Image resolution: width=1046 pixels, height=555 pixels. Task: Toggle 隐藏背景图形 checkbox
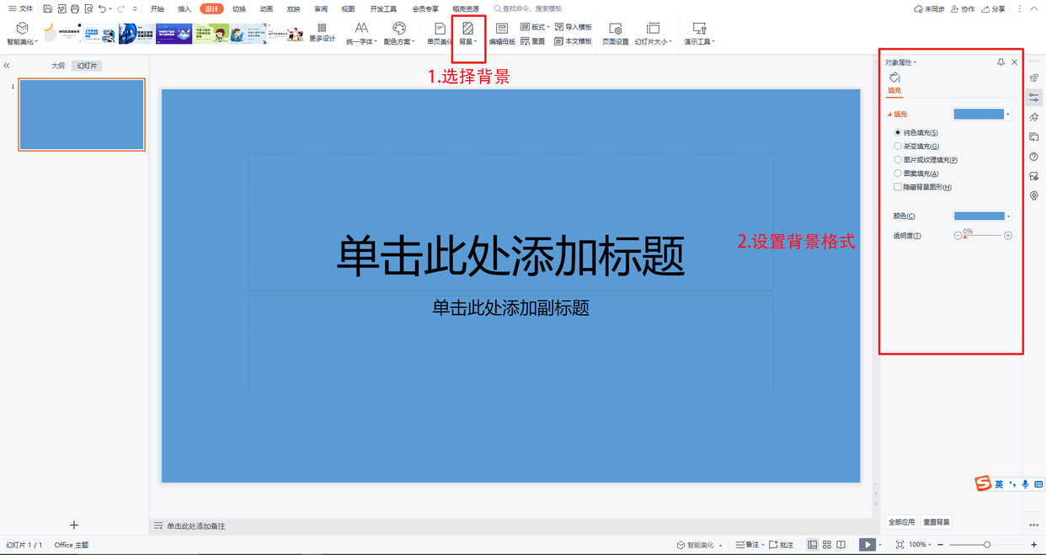coord(898,187)
